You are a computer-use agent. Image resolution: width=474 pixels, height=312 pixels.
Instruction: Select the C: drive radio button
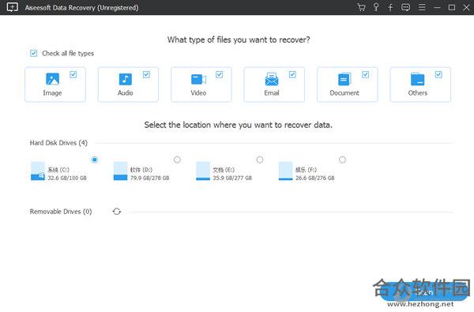(x=95, y=160)
